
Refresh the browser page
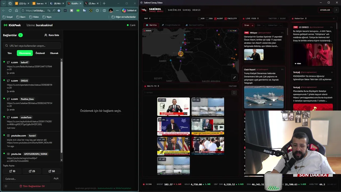[10, 10]
